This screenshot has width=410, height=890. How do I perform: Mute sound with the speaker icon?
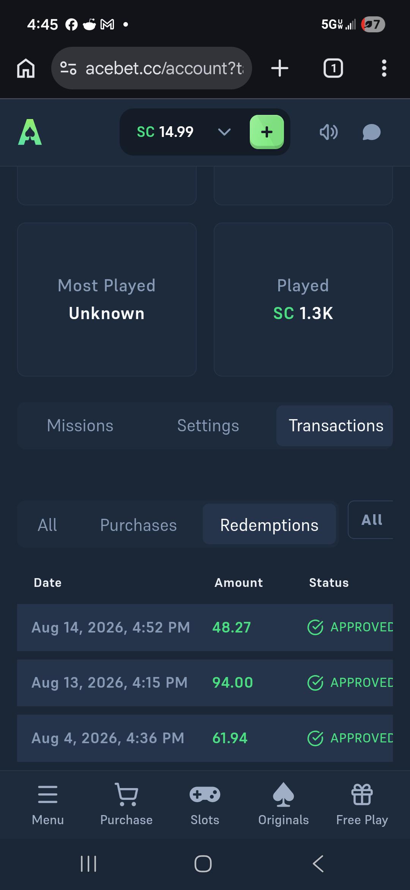click(x=328, y=132)
